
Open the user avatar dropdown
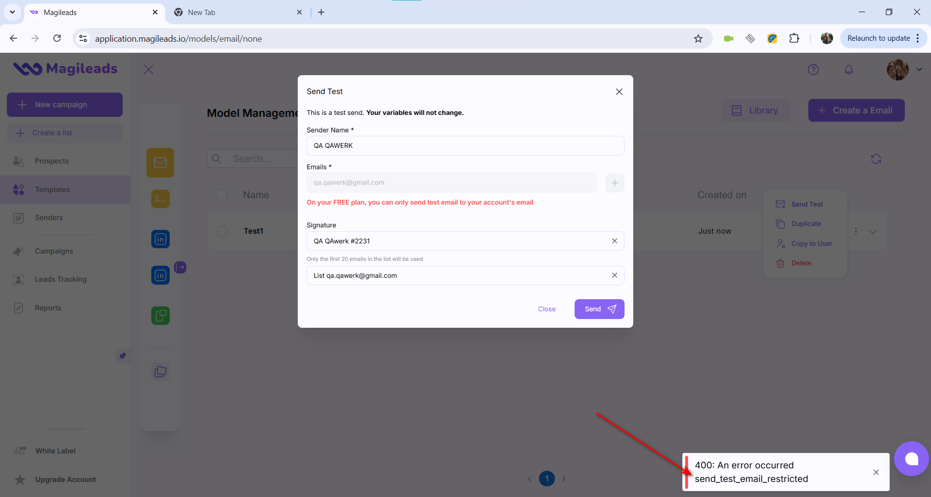point(904,70)
